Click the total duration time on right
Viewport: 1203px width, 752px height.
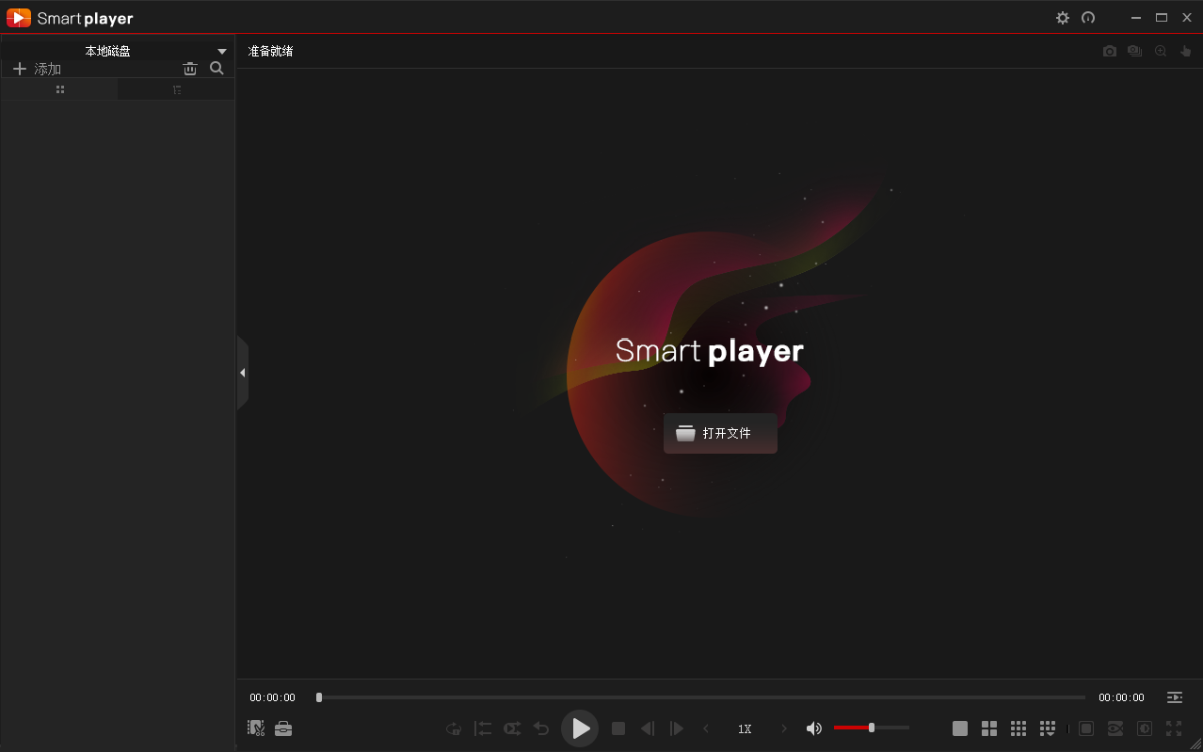[1122, 697]
